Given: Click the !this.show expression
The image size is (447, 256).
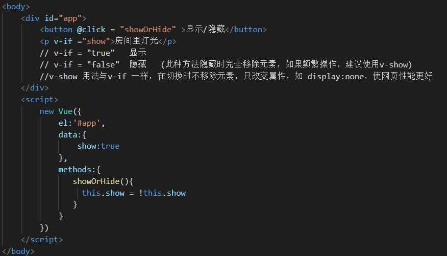Looking at the screenshot, I should (162, 193).
